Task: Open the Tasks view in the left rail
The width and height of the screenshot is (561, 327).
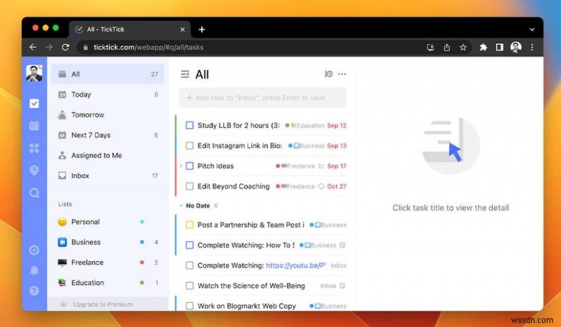Action: [x=34, y=104]
